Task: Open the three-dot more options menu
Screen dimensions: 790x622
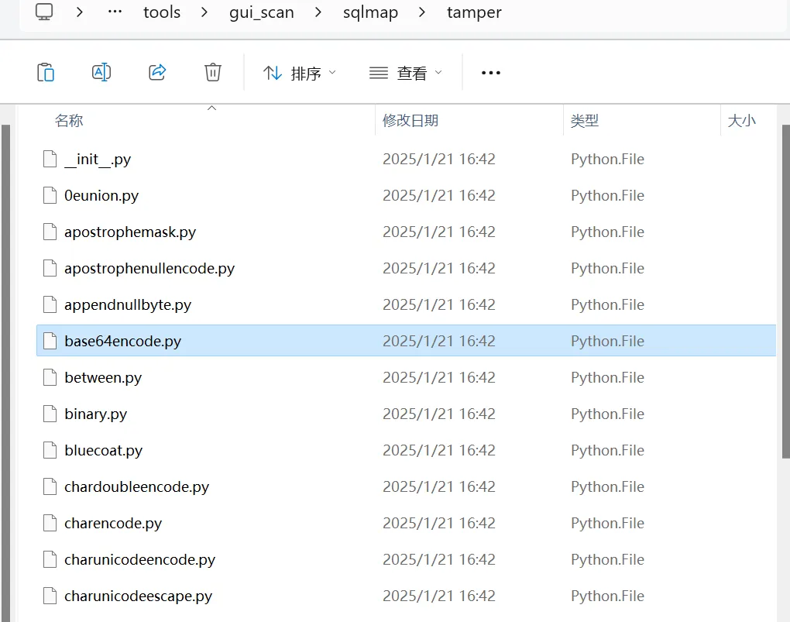Action: (491, 73)
